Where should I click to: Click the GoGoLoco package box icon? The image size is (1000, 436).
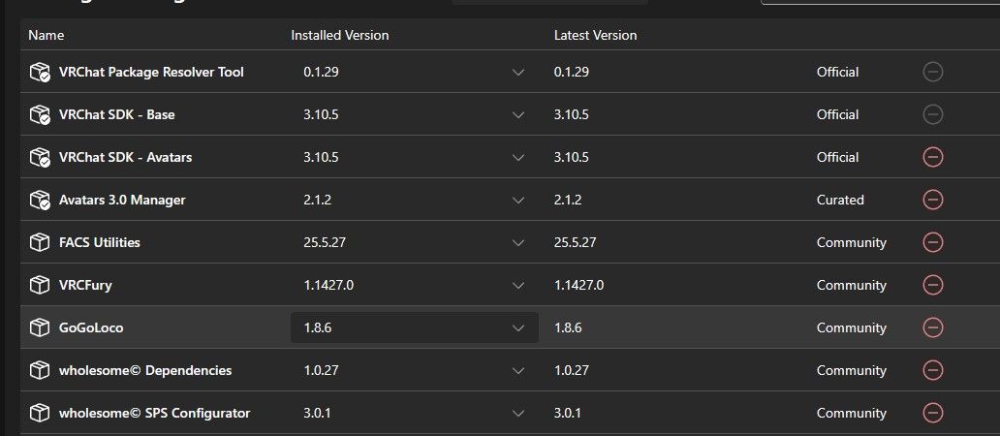[x=40, y=327]
